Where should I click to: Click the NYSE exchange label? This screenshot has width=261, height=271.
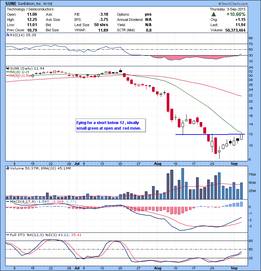click(x=48, y=4)
